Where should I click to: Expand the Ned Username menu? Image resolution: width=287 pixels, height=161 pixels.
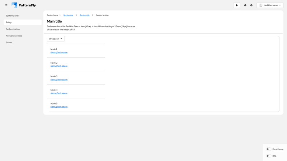point(270,5)
